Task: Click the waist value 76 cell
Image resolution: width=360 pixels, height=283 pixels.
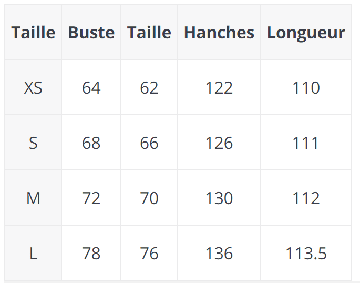Action: pyautogui.click(x=149, y=254)
